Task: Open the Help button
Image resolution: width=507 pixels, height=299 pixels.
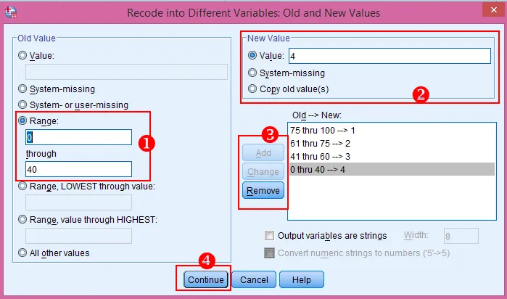Action: (301, 279)
